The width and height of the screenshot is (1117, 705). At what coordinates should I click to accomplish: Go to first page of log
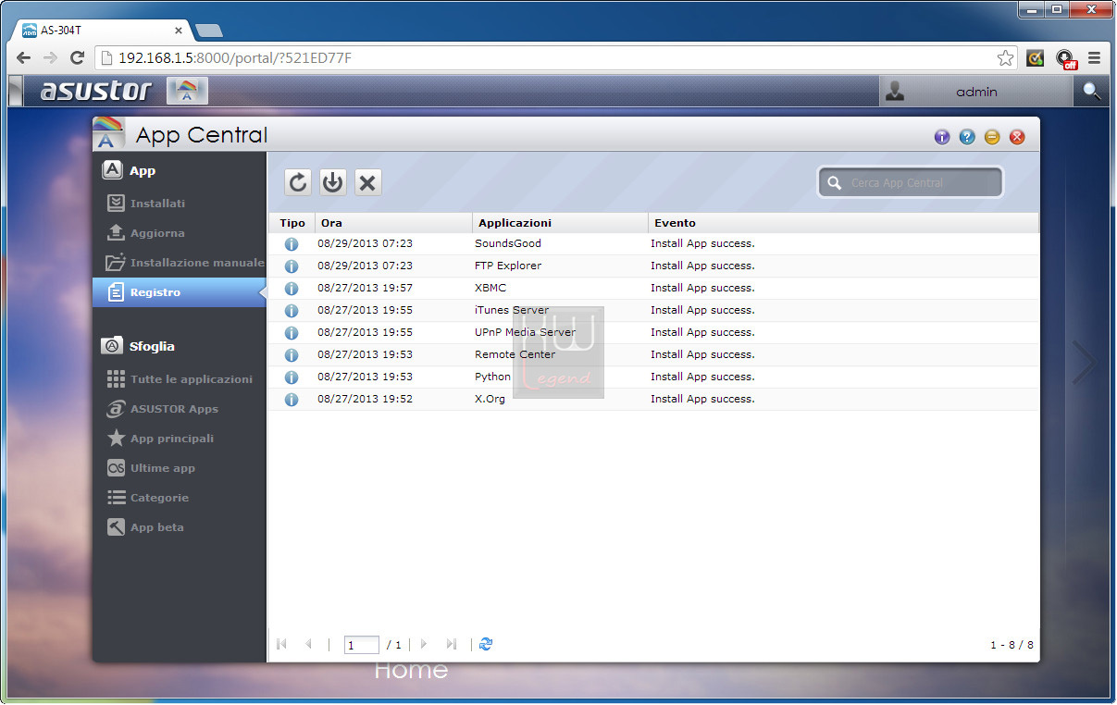click(x=282, y=644)
